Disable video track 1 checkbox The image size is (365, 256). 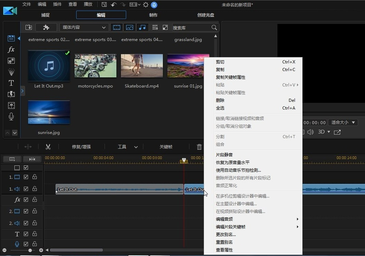(x=26, y=177)
